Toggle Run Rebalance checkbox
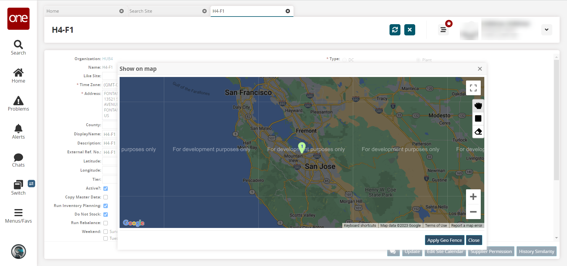Viewport: 567px width, 266px height. (x=105, y=223)
